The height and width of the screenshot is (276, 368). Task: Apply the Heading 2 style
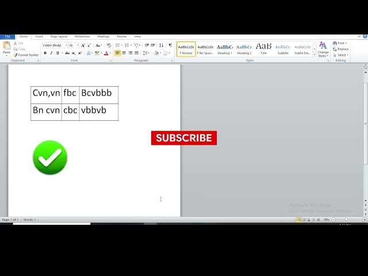pos(244,49)
